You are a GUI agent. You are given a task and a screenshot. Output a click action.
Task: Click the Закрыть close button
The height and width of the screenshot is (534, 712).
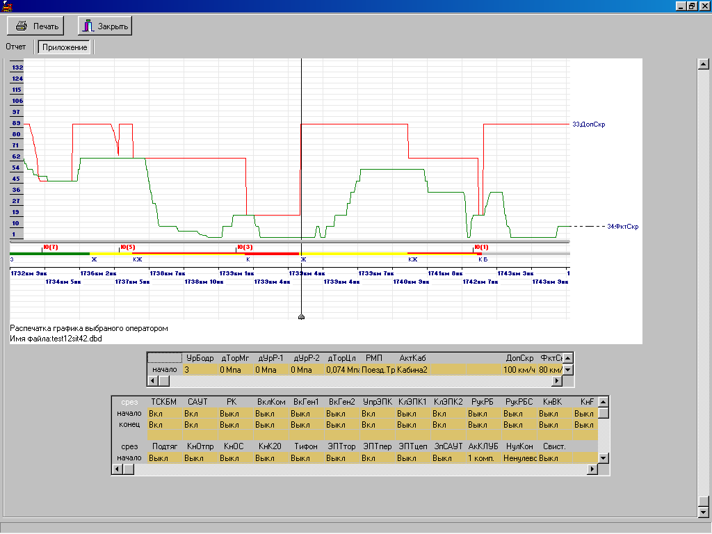[105, 26]
